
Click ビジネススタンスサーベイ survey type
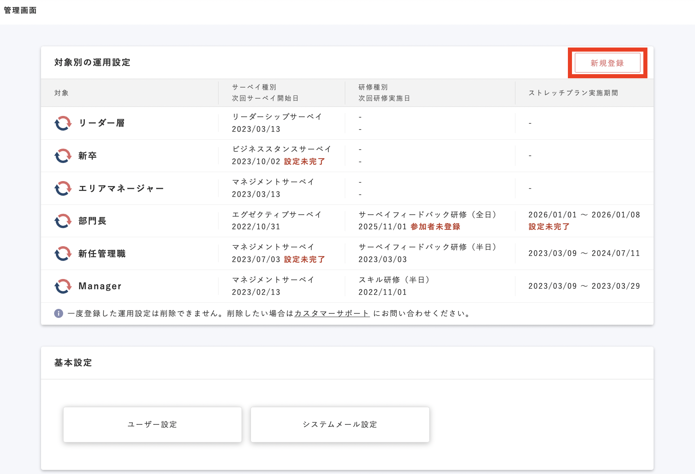click(282, 149)
